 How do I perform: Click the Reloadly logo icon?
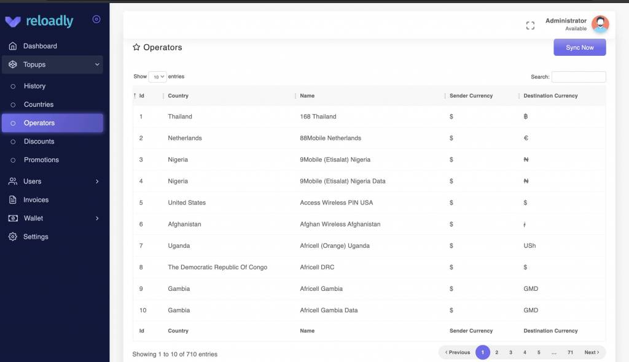13,21
